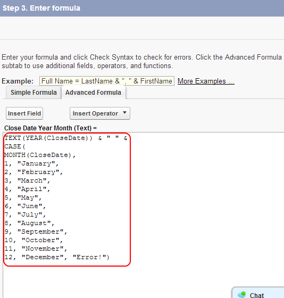Expand the Insert Operator dropdown
Viewport: 284px width, 298px height.
click(x=100, y=113)
